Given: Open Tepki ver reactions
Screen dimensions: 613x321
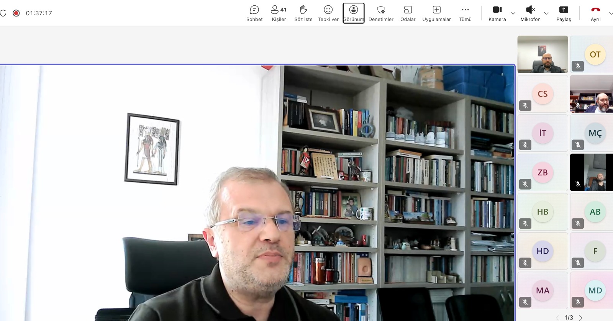Looking at the screenshot, I should click(328, 13).
